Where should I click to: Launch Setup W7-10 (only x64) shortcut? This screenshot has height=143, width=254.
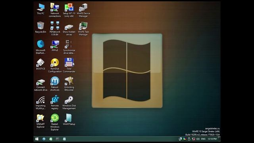[x=69, y=10]
